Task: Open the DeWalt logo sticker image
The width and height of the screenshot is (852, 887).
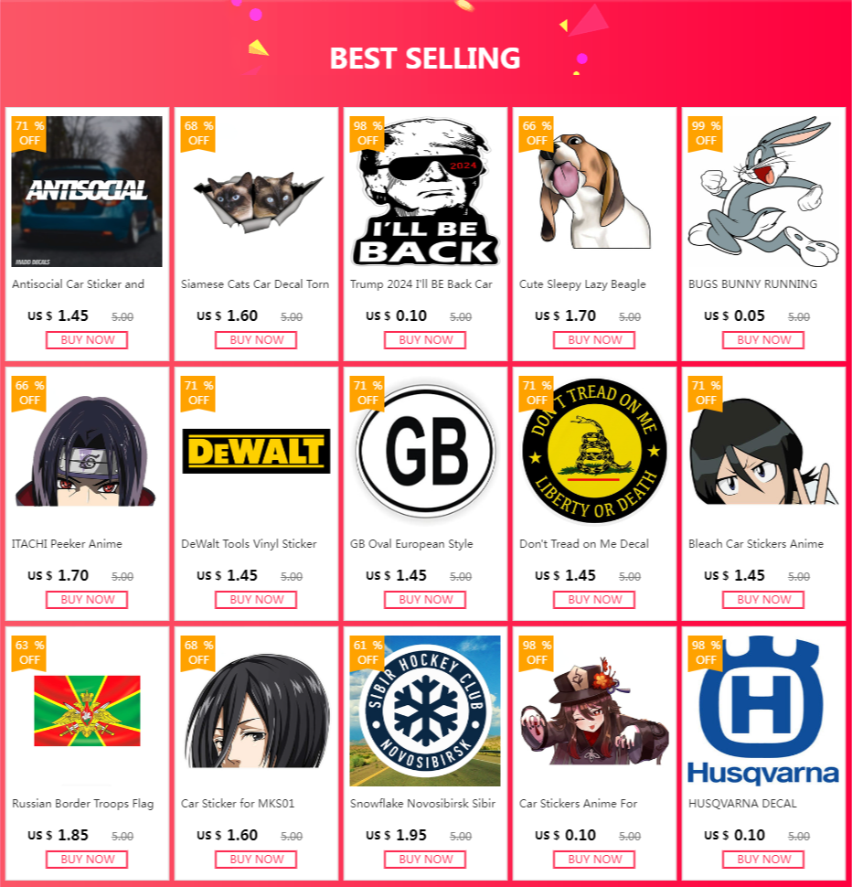Action: (256, 451)
